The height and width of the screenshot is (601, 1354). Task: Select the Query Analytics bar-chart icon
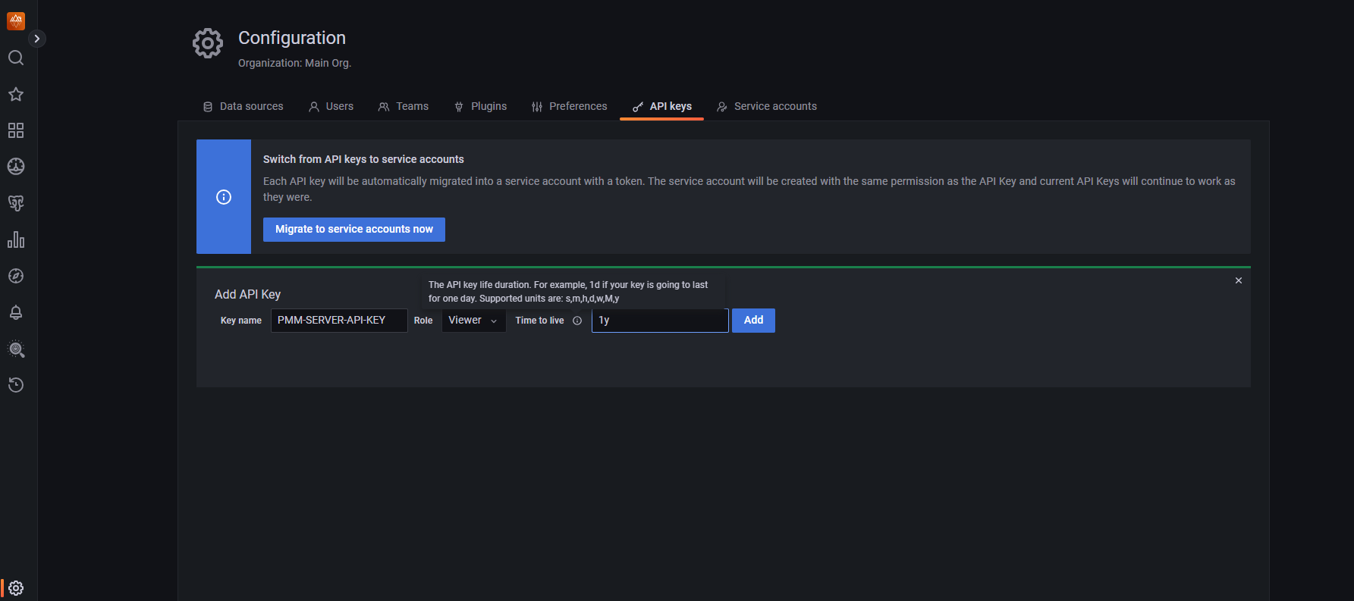tap(15, 239)
